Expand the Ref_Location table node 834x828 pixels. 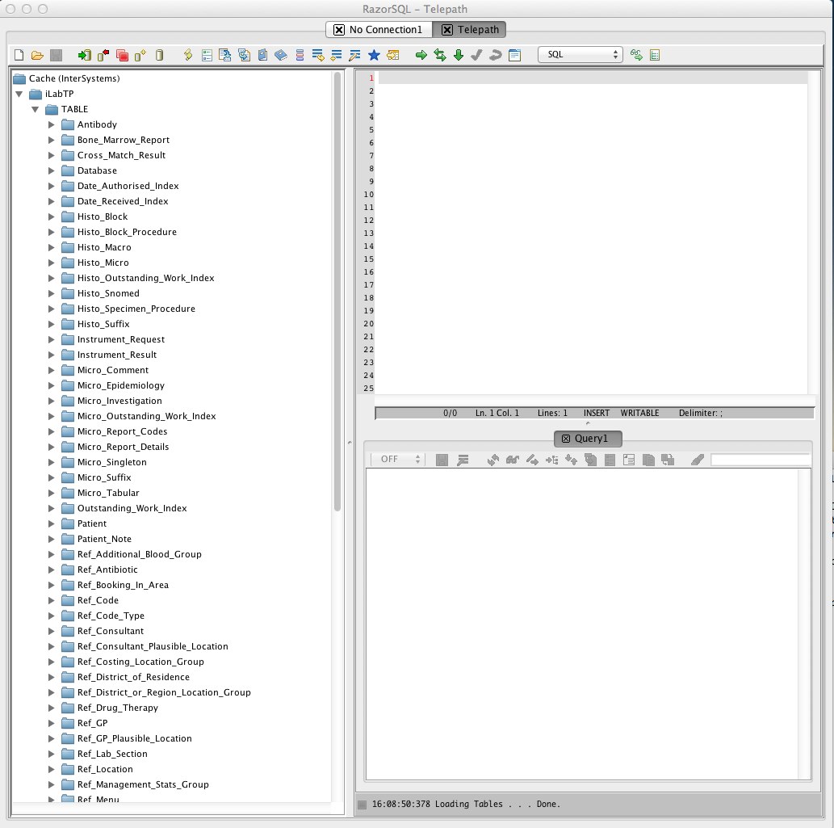point(51,770)
